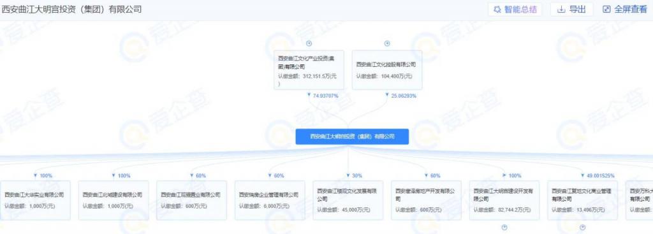Click the fullscreen icon beside 全屏查看

[x=607, y=10]
